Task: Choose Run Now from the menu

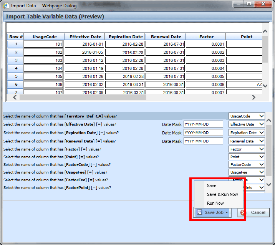Action: tap(219, 203)
